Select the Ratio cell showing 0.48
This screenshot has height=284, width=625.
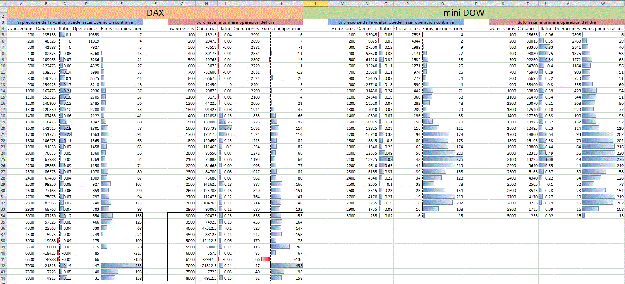click(x=225, y=128)
